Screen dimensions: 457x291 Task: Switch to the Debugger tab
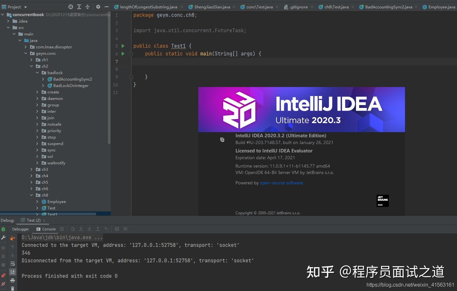20,229
